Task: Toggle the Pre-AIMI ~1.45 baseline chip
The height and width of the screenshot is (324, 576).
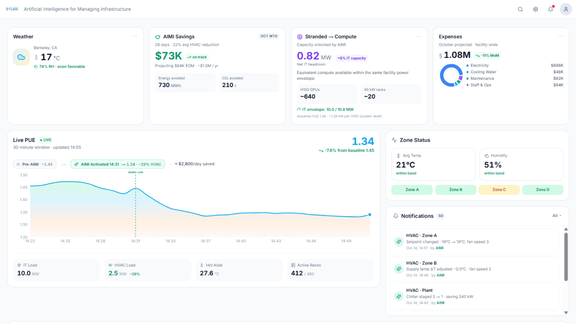Action: click(x=34, y=164)
